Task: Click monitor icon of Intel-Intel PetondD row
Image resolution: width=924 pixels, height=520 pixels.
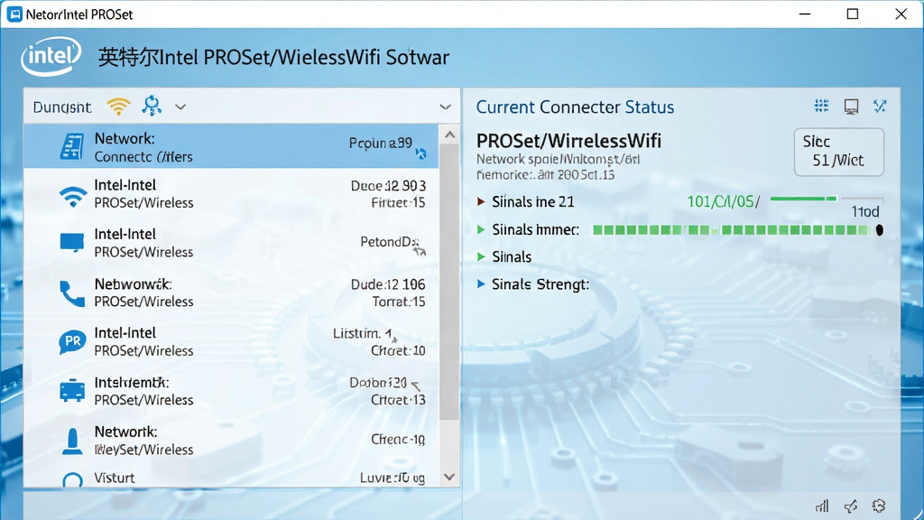Action: pyautogui.click(x=72, y=242)
